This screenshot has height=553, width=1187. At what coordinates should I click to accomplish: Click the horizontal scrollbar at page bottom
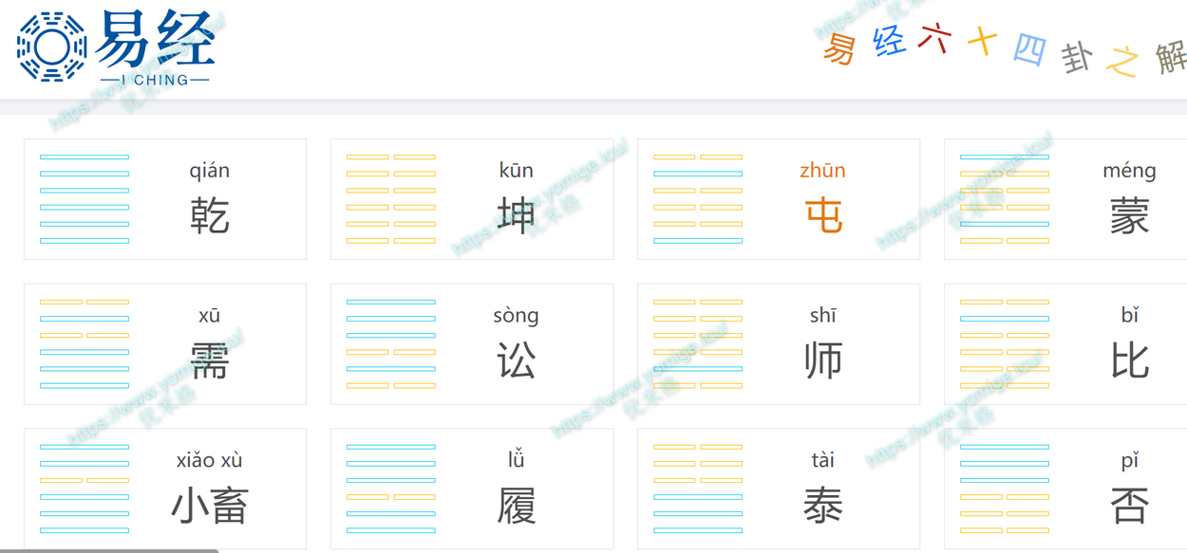point(109,550)
